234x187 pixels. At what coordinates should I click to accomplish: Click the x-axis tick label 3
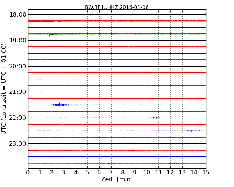point(64,173)
